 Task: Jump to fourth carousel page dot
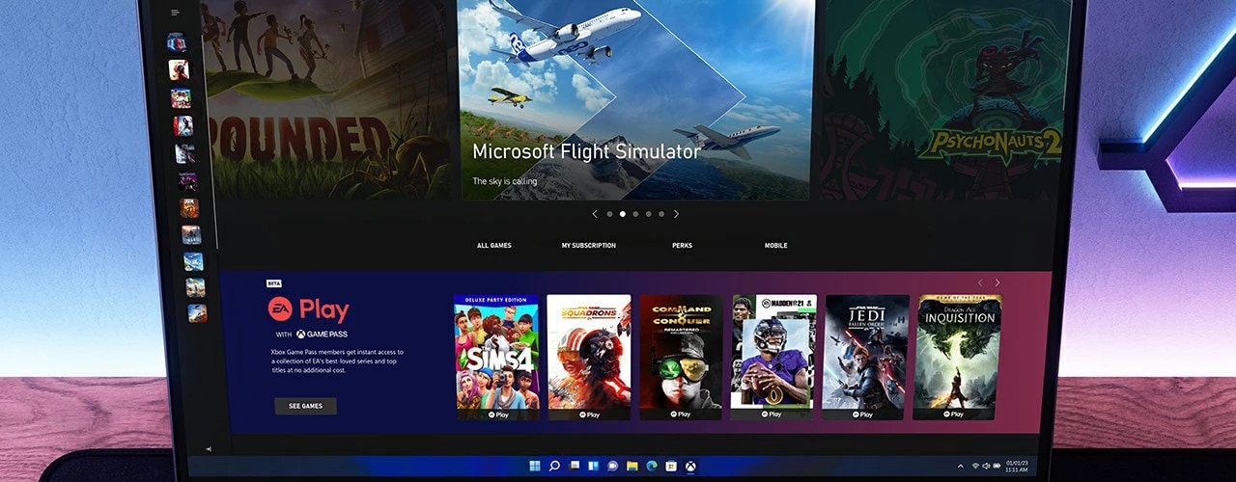coord(649,214)
